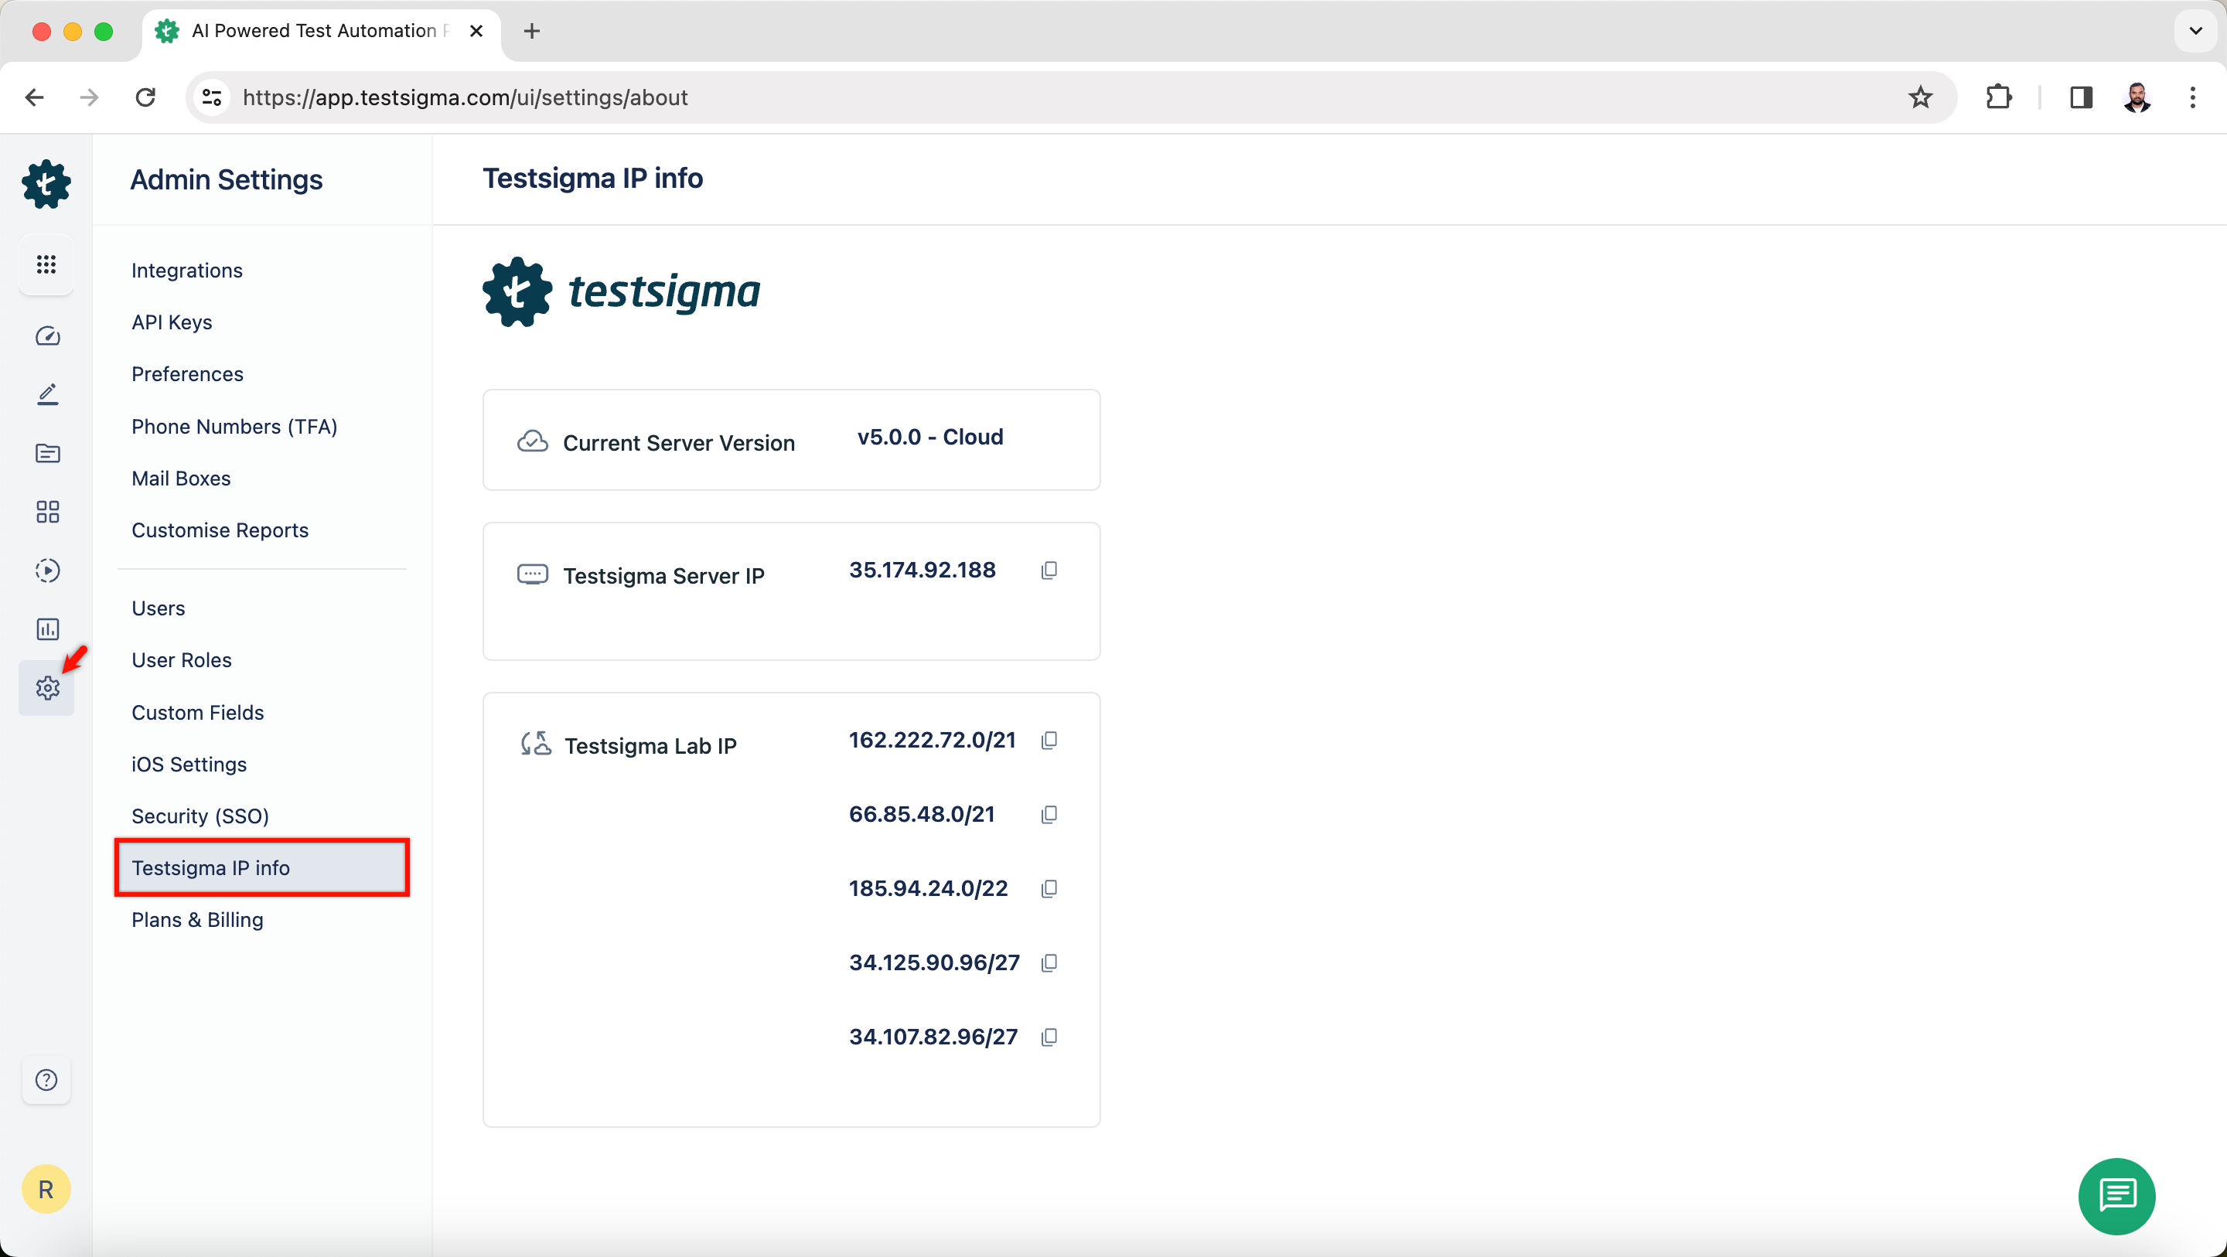Open Chrome profile avatar
Image resolution: width=2227 pixels, height=1257 pixels.
pyautogui.click(x=2137, y=97)
